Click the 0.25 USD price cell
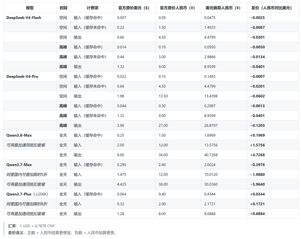 tap(121, 135)
